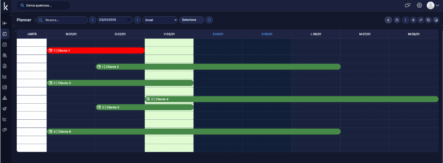
Task: Collapse the left sidebar with arrow icon
Action: (5, 23)
